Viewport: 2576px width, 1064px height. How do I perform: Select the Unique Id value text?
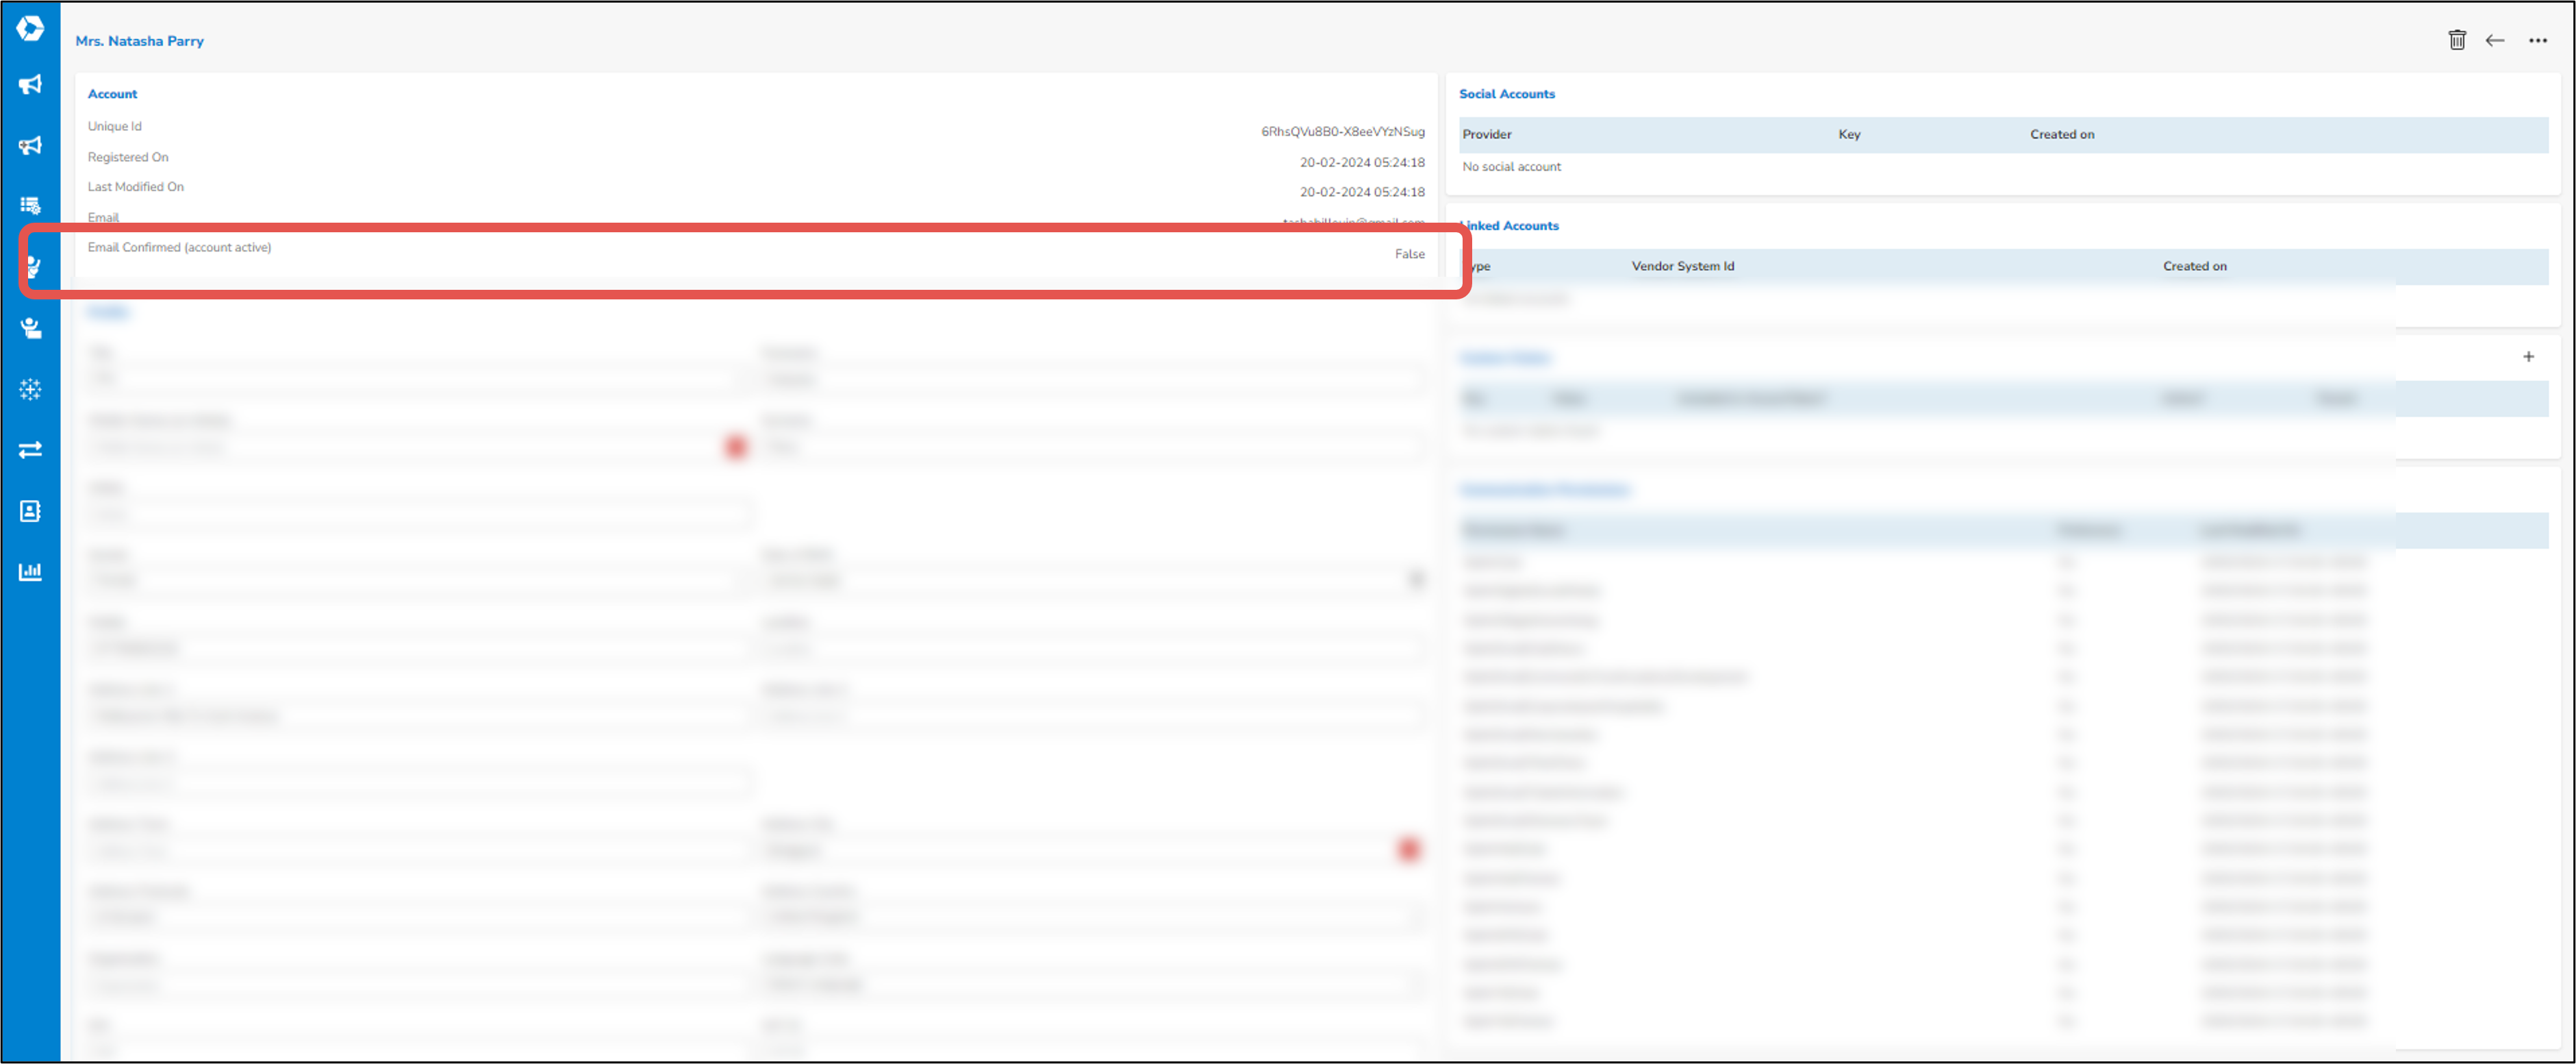(x=1342, y=131)
